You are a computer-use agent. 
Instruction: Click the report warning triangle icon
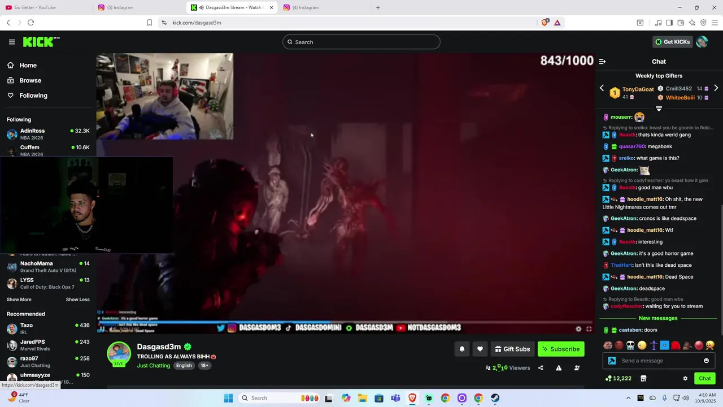tap(559, 368)
